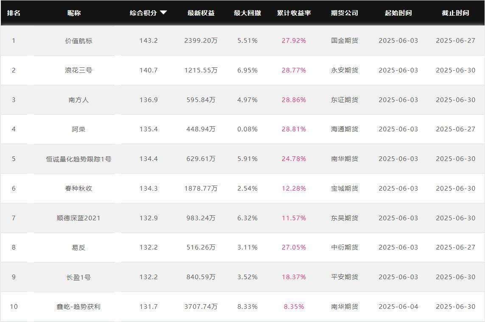This screenshot has height=322, width=485.
Task: Open the nickname 南方人
Action: [78, 100]
